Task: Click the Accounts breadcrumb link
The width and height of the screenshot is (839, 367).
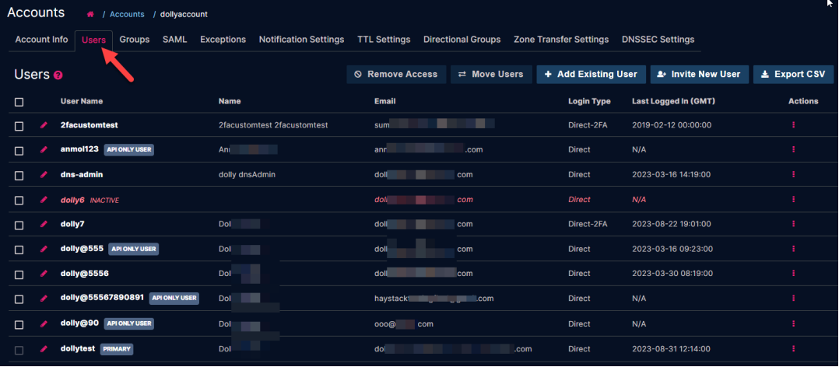Action: pos(126,14)
